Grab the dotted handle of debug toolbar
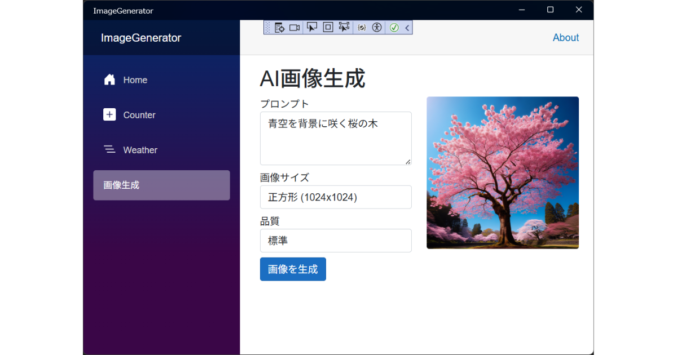Viewport: 677px width, 355px height. (x=267, y=28)
